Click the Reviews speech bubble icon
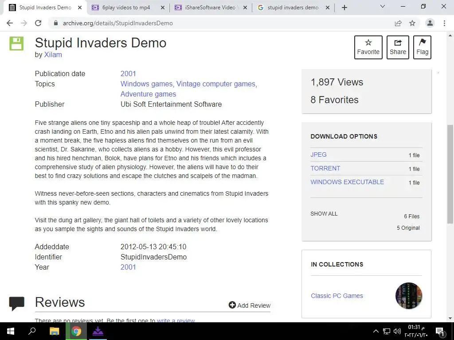The width and height of the screenshot is (454, 340). pos(16,303)
